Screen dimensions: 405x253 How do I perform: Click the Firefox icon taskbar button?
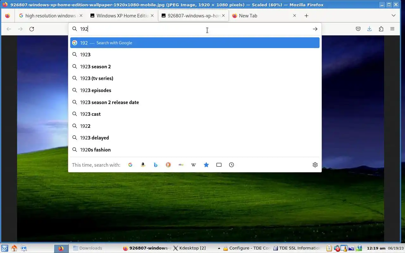(61, 248)
